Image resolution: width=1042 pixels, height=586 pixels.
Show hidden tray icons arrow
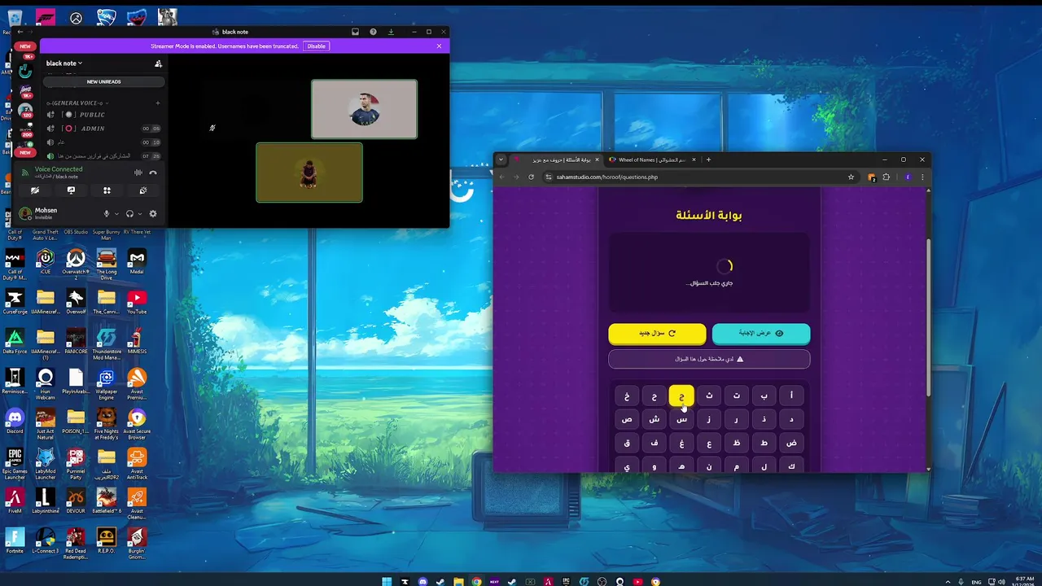[947, 581]
